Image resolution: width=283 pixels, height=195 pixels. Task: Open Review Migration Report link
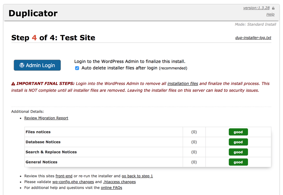(46, 118)
